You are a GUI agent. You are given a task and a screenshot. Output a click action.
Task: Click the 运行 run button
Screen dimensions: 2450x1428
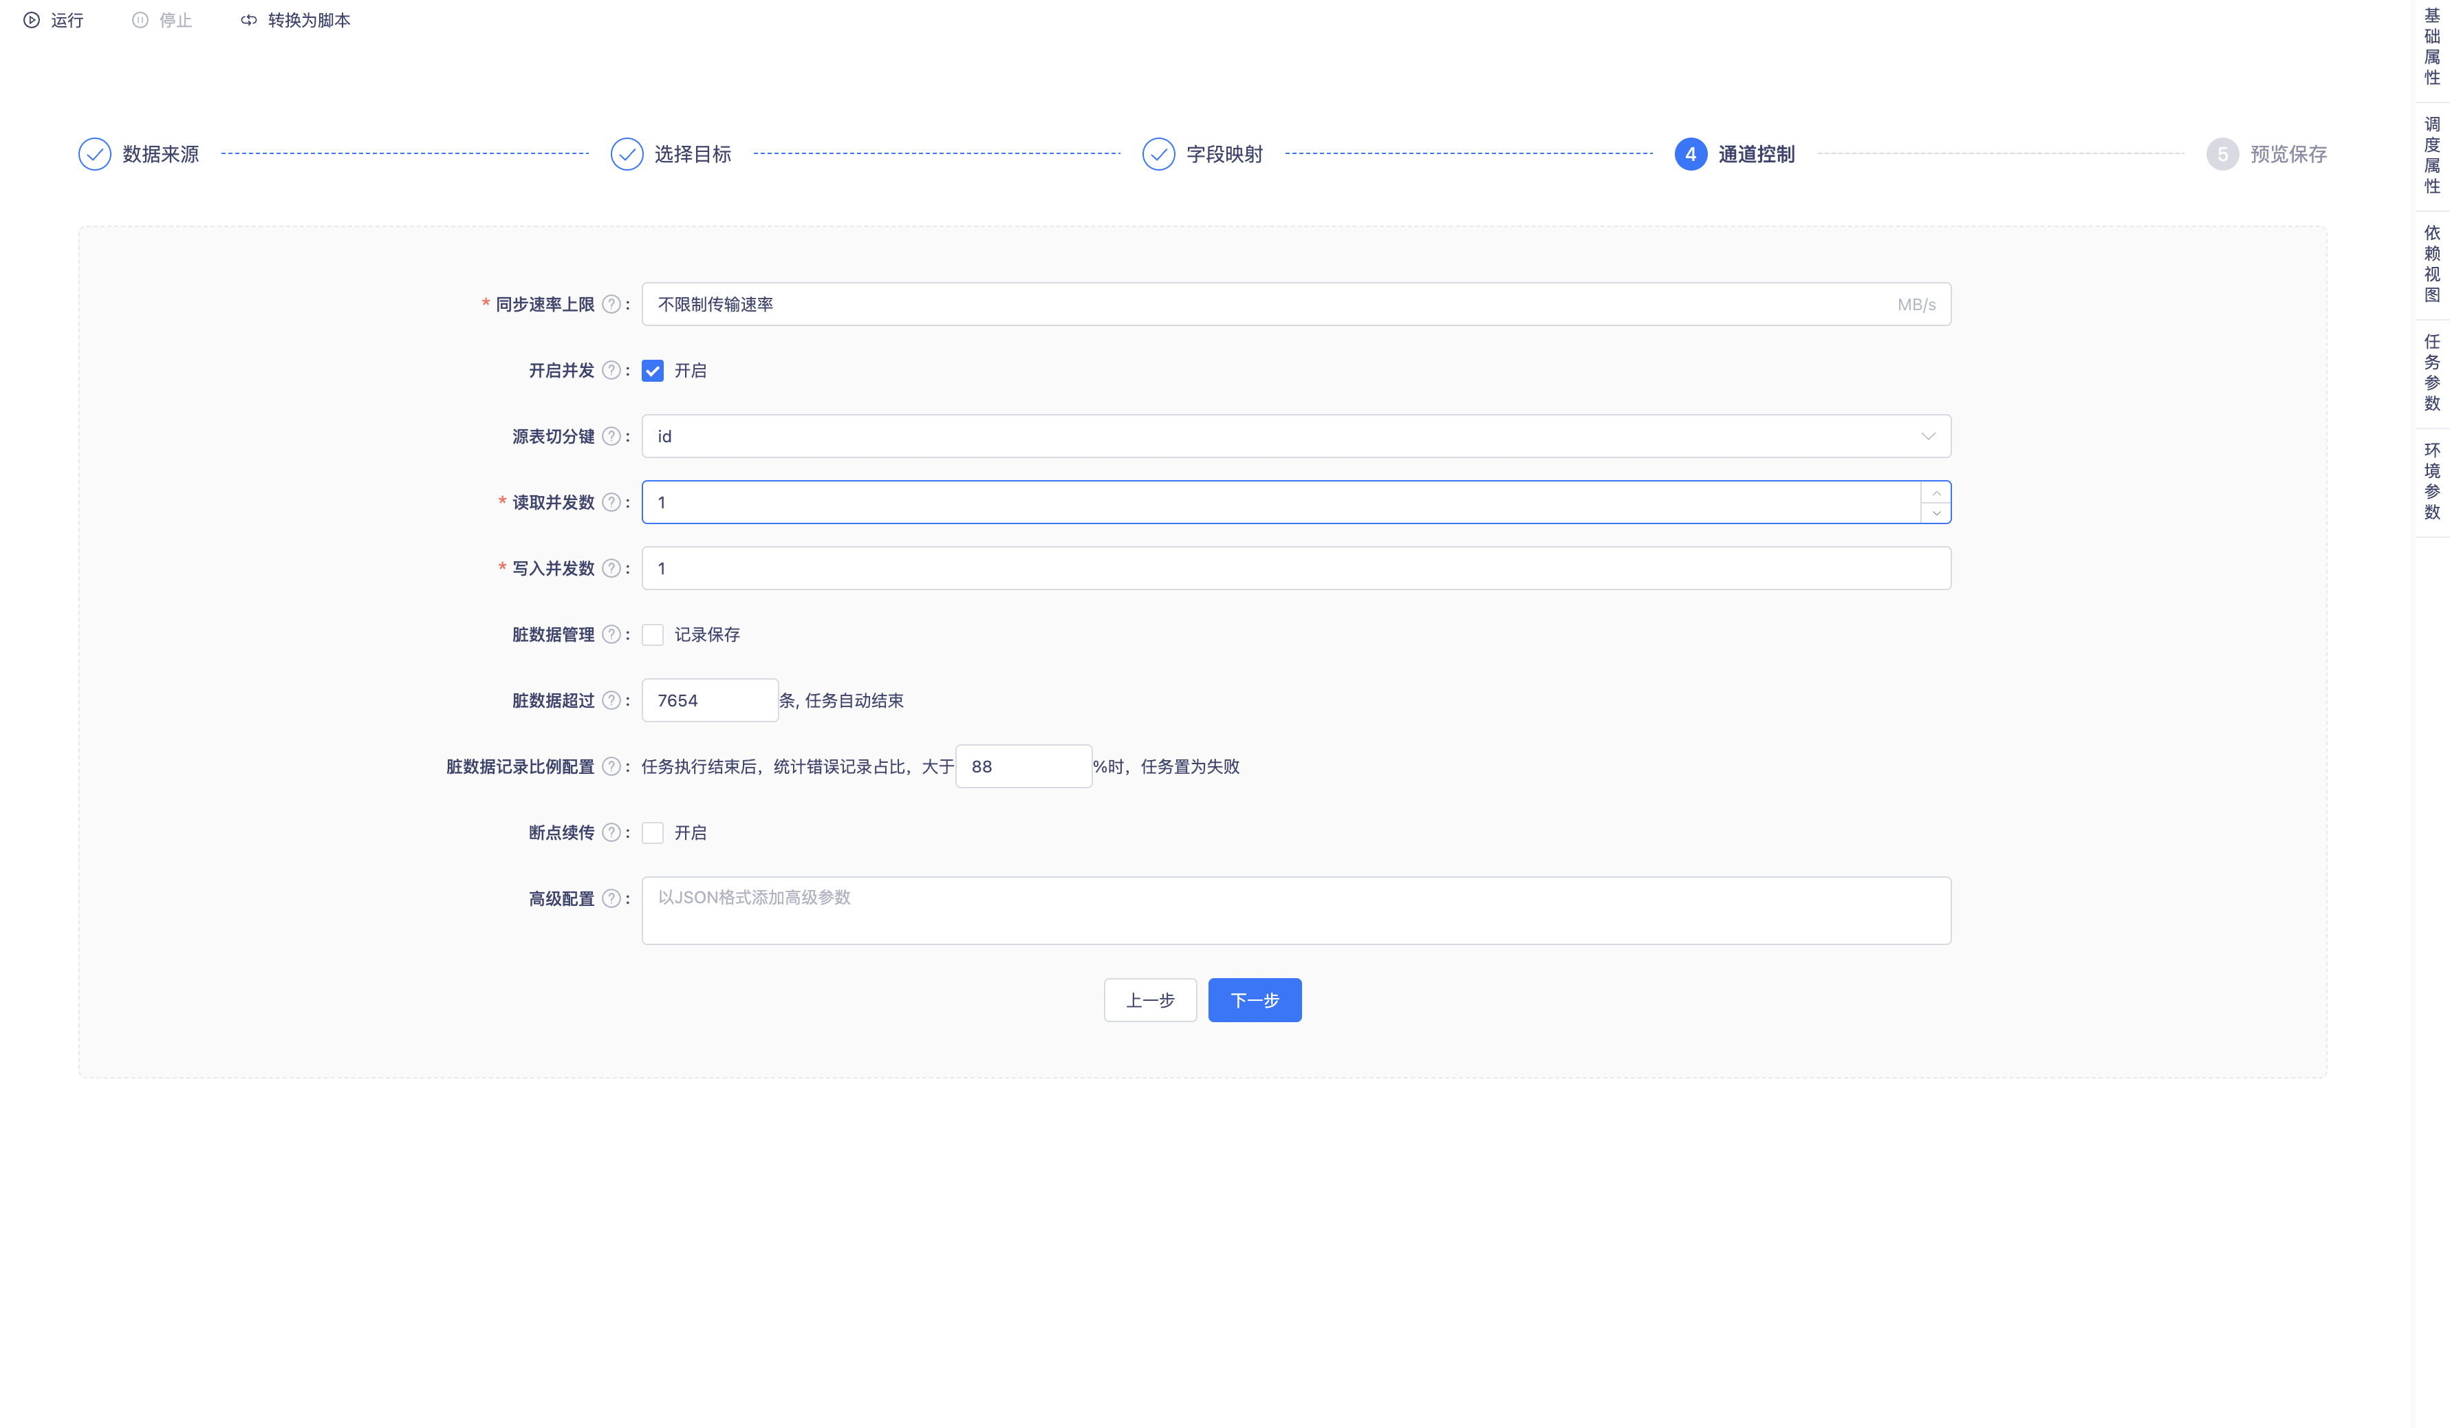click(54, 21)
